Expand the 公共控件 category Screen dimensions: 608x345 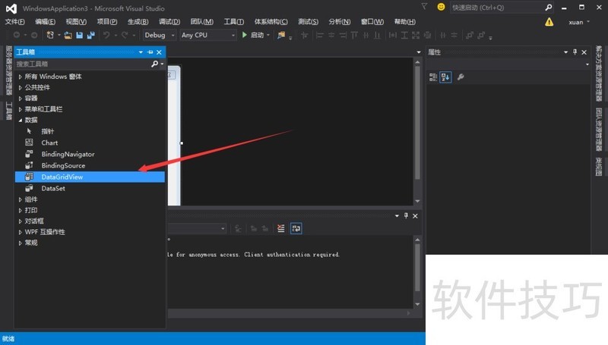pos(21,88)
